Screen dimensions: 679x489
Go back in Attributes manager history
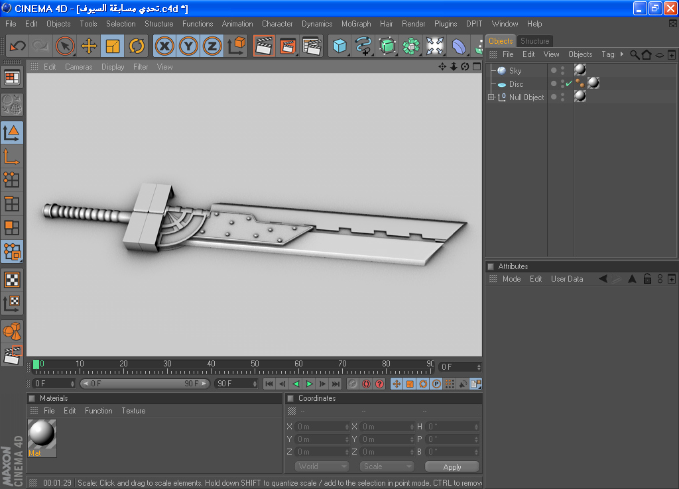point(603,279)
